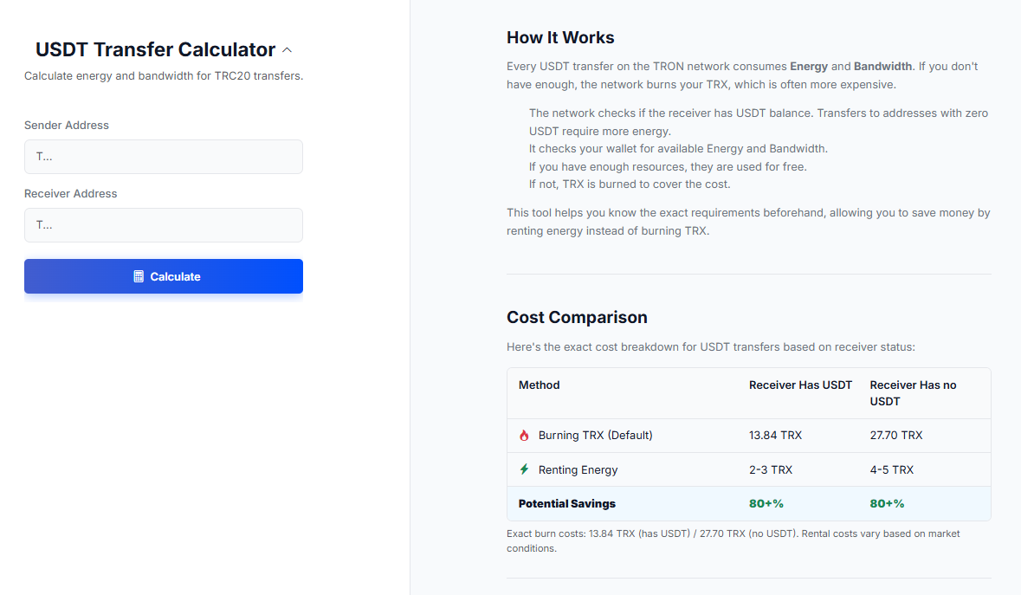1021x595 pixels.
Task: Select the Cost Comparison heading
Action: (x=577, y=318)
